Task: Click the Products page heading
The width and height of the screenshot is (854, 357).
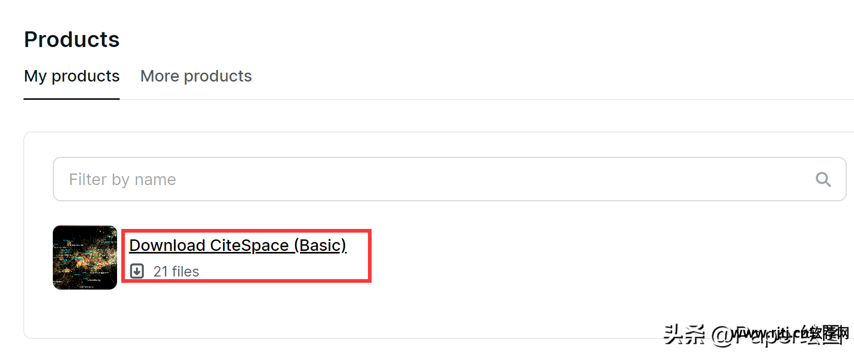Action: coord(72,40)
